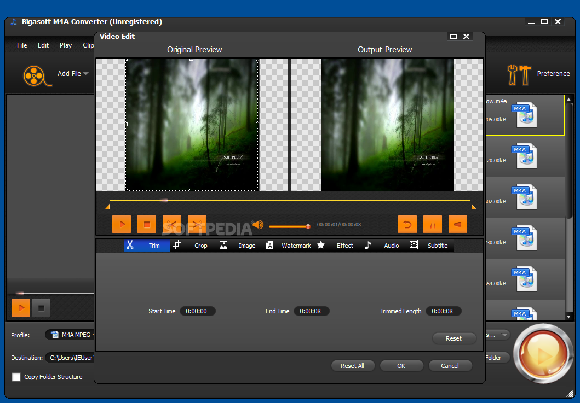This screenshot has width=580, height=403.
Task: Click Reset in the Trim panel
Action: coord(454,338)
